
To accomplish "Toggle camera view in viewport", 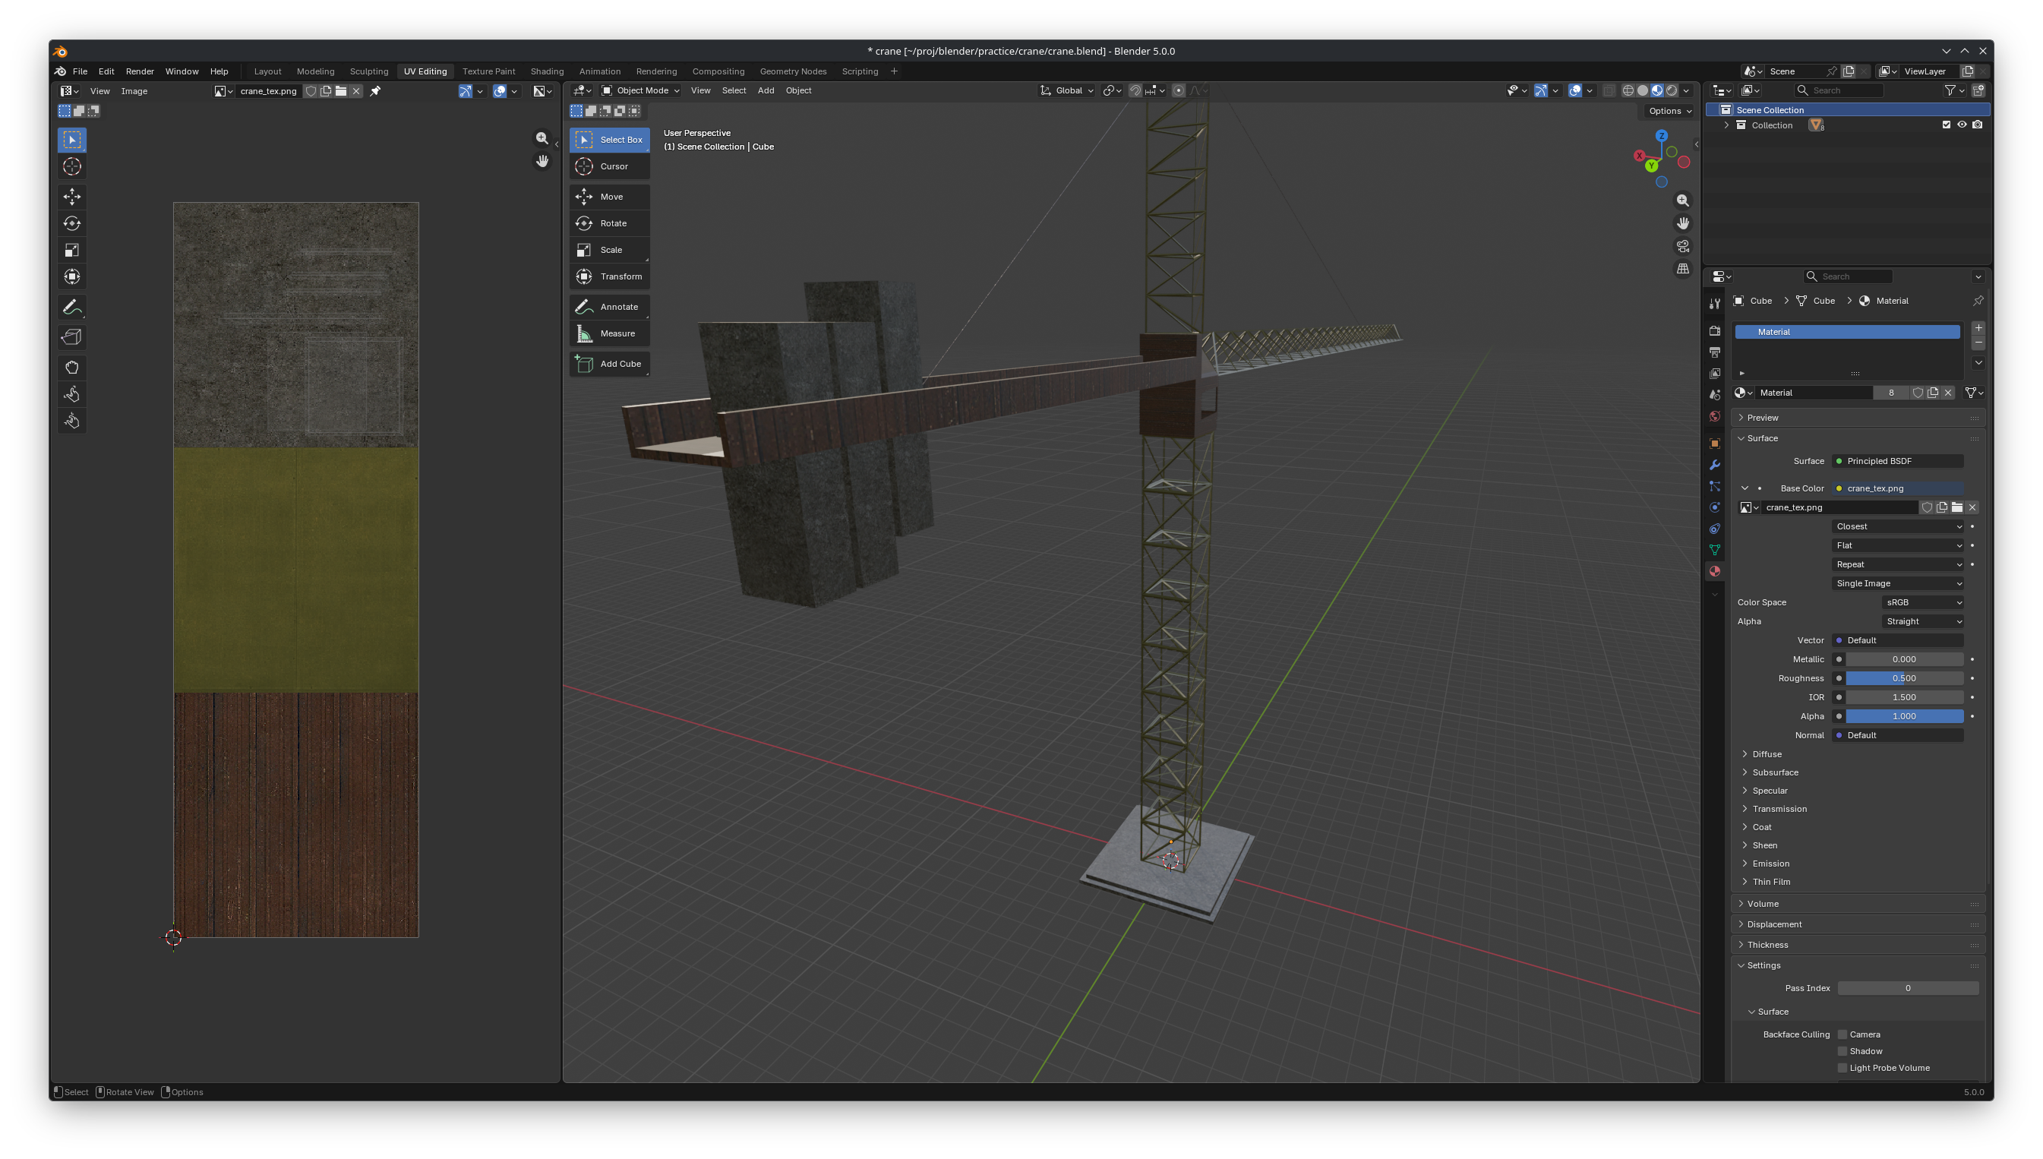I will tap(1682, 246).
